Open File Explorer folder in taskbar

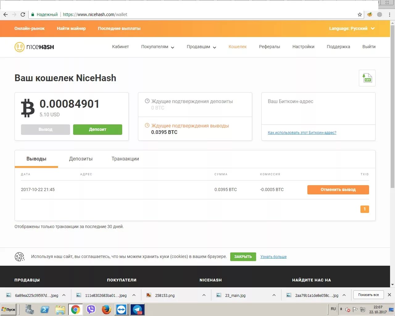pyautogui.click(x=60, y=310)
